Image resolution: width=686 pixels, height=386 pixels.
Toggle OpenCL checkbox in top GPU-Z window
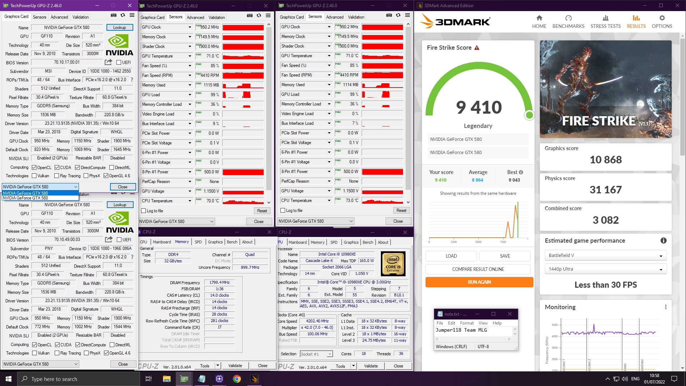coord(34,167)
